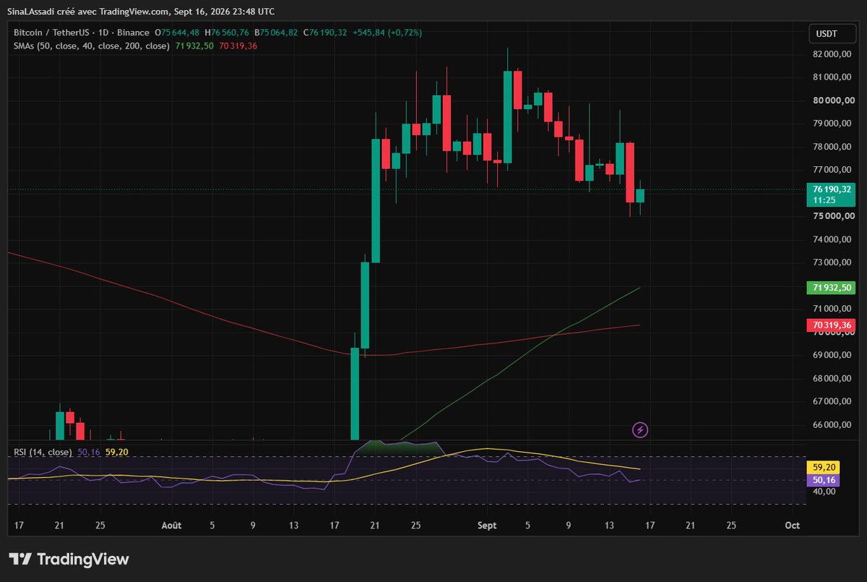The image size is (867, 582).
Task: Click the 81 000,00 price scale label
Action: pyautogui.click(x=832, y=77)
